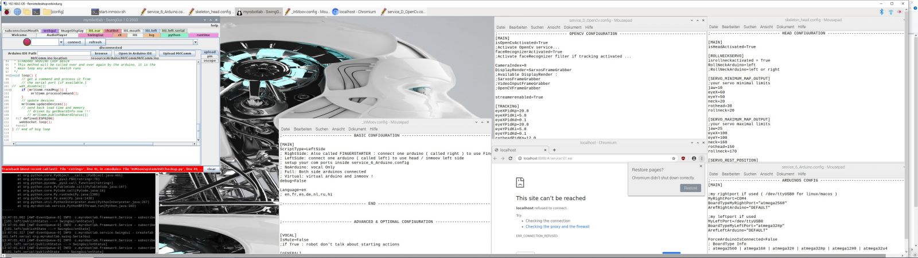Select the python tab in SwingGui
The width and height of the screenshot is (918, 258).
click(x=174, y=35)
